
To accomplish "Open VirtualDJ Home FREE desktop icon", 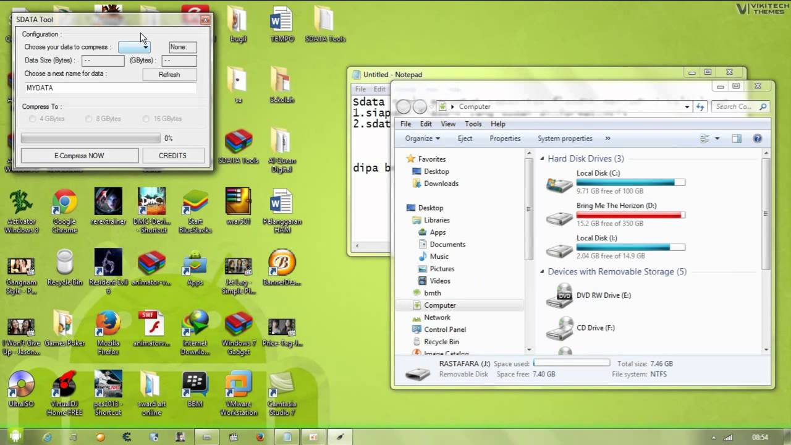I will (64, 392).
